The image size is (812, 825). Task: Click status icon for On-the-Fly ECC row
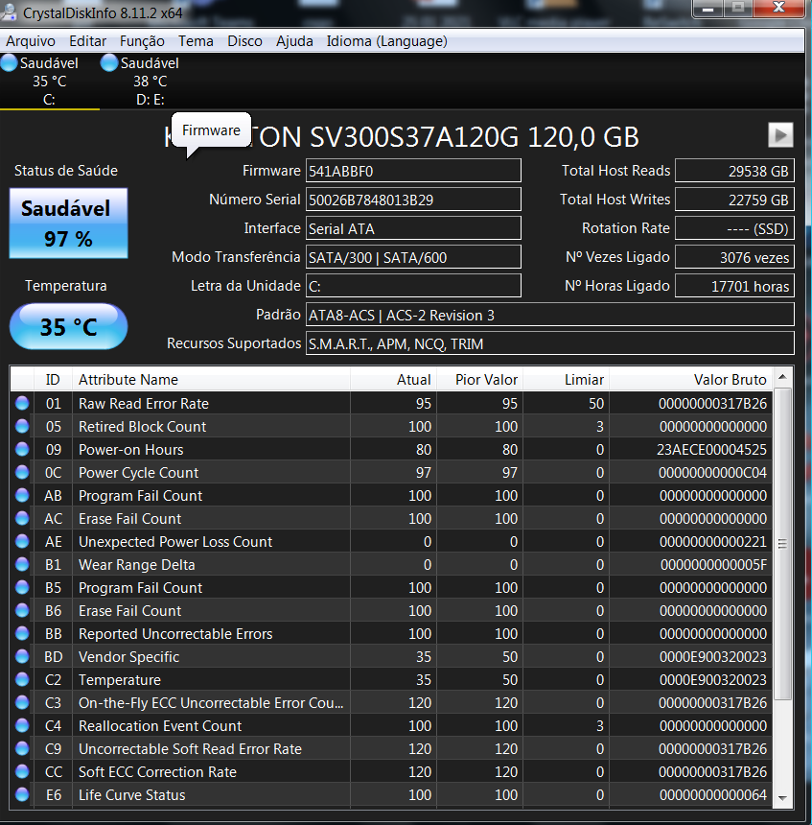(x=22, y=702)
